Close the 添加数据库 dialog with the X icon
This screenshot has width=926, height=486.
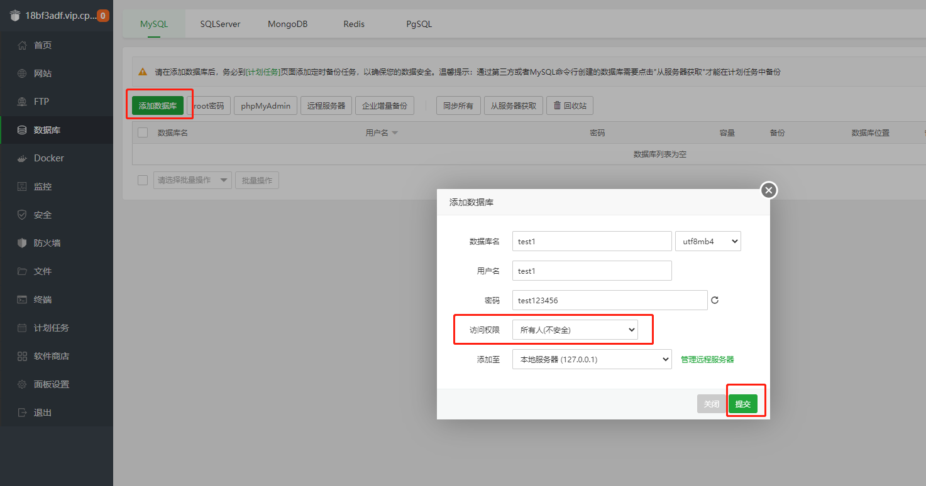[769, 190]
